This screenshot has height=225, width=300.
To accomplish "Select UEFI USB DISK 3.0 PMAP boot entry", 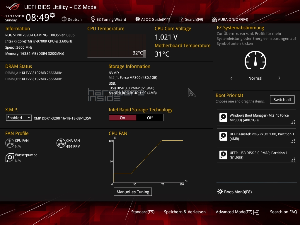I will (x=256, y=155).
